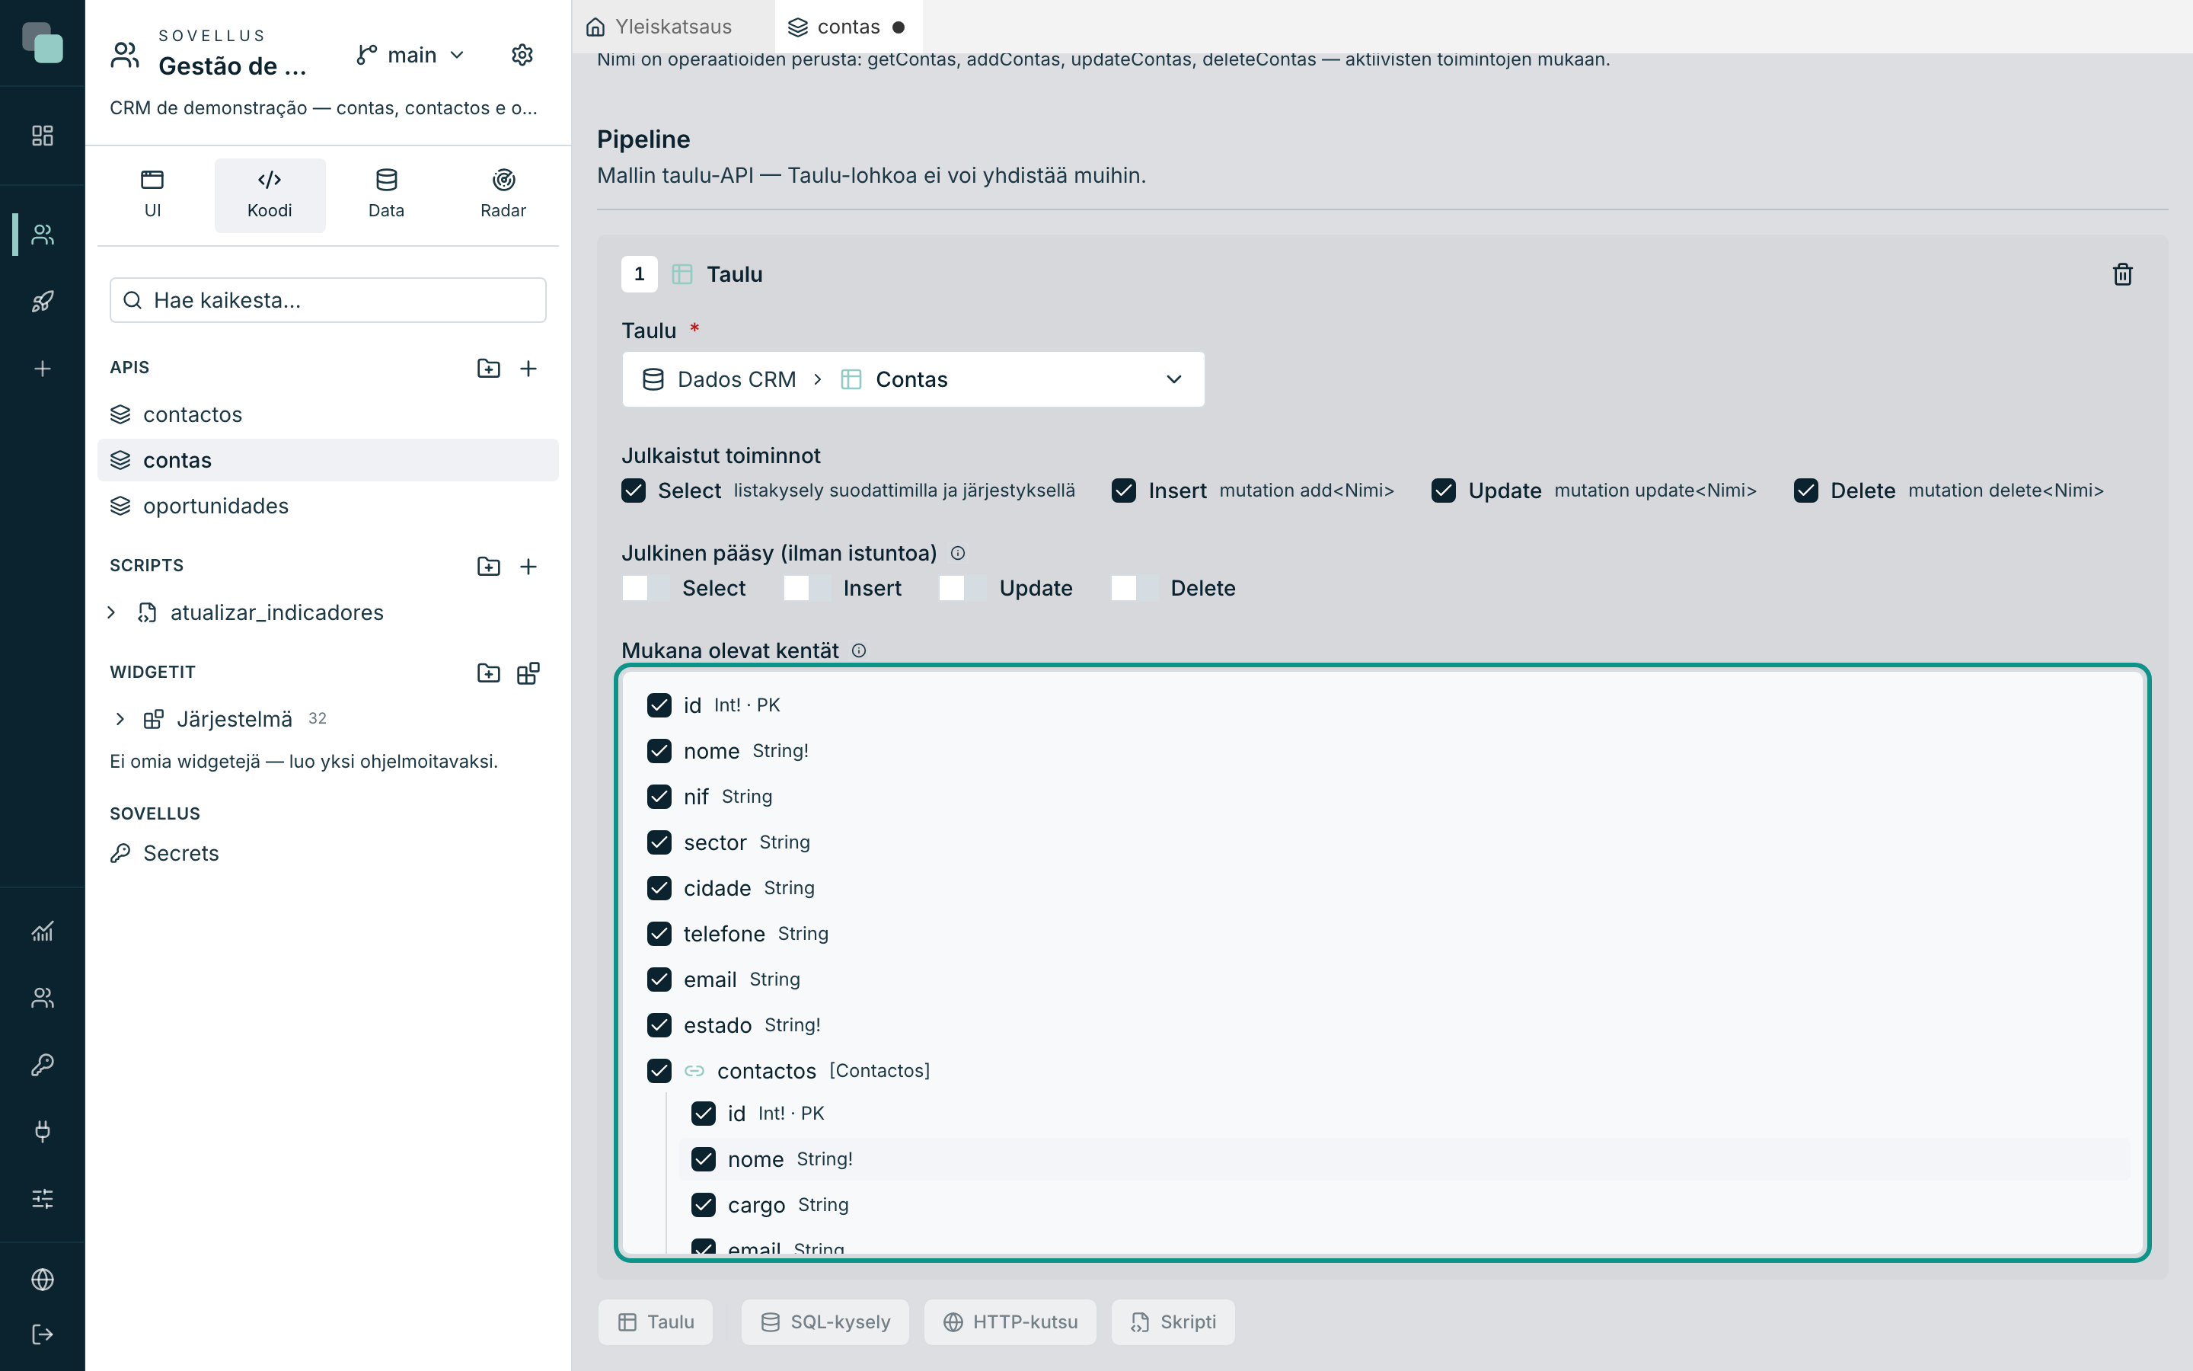
Task: Uncheck the contactos relation checkbox
Action: 659,1071
